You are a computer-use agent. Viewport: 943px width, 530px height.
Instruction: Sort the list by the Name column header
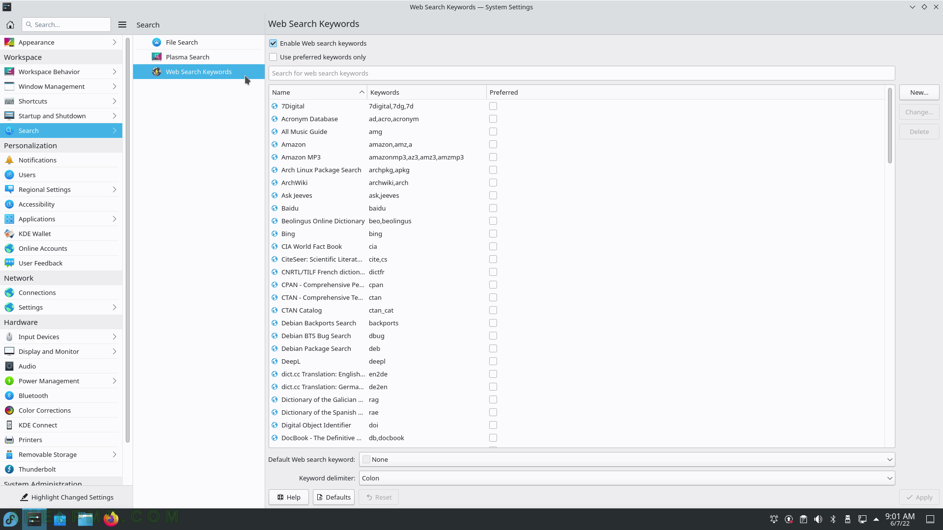pos(318,92)
